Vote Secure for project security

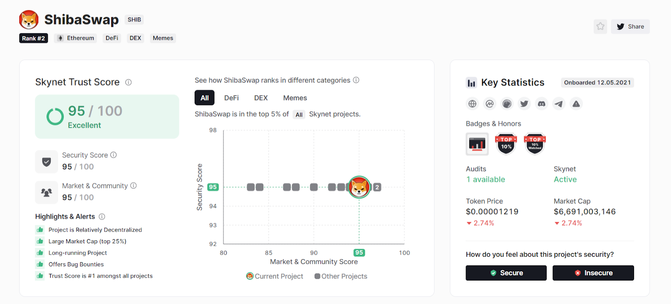(506, 273)
